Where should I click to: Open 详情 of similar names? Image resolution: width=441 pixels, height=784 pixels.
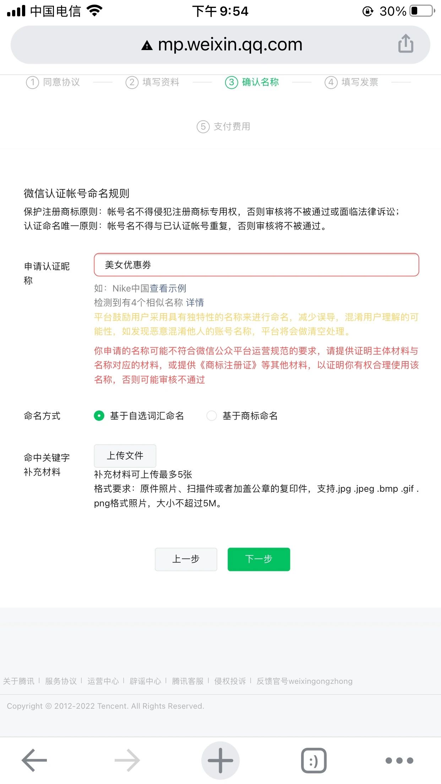(x=195, y=303)
